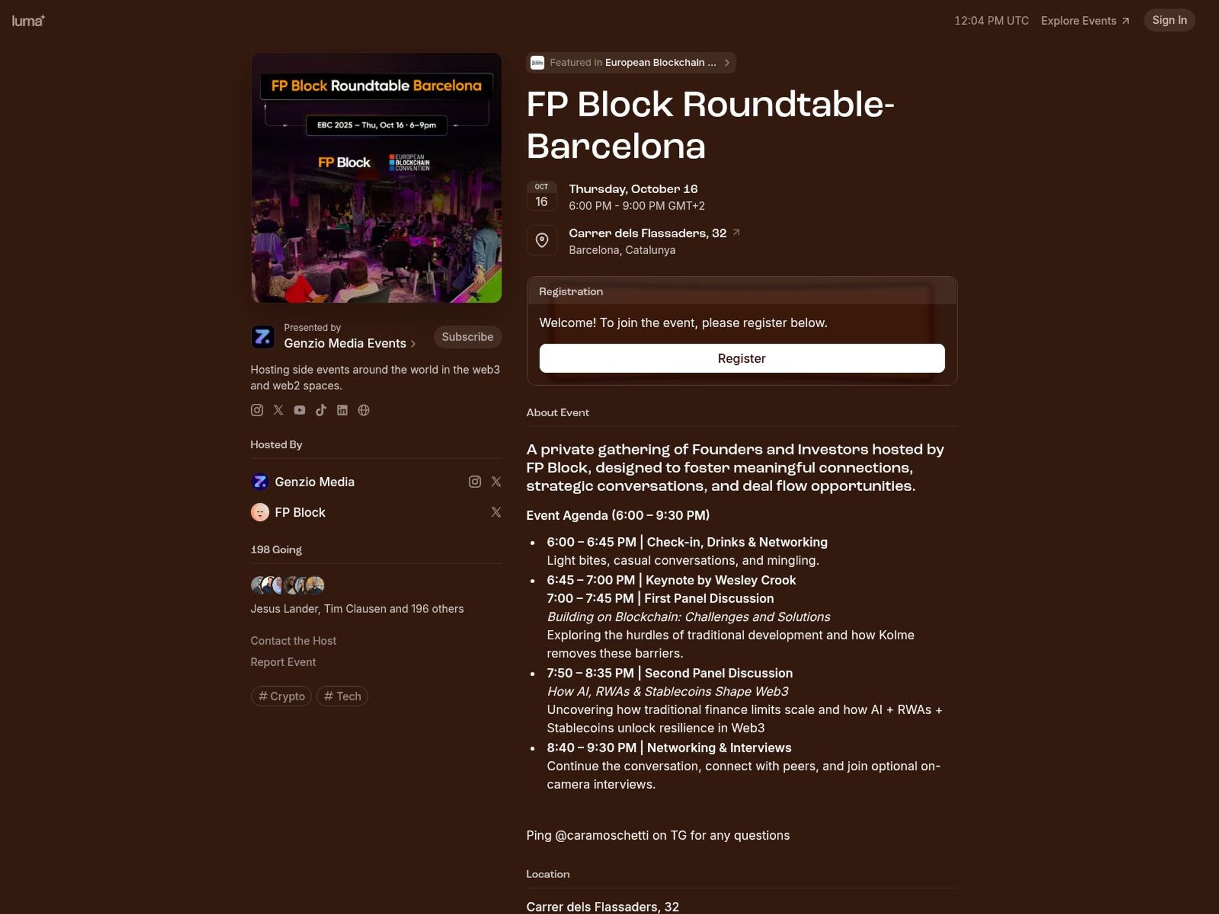Image resolution: width=1219 pixels, height=914 pixels.
Task: Open the LinkedIn page icon
Action: 342,410
